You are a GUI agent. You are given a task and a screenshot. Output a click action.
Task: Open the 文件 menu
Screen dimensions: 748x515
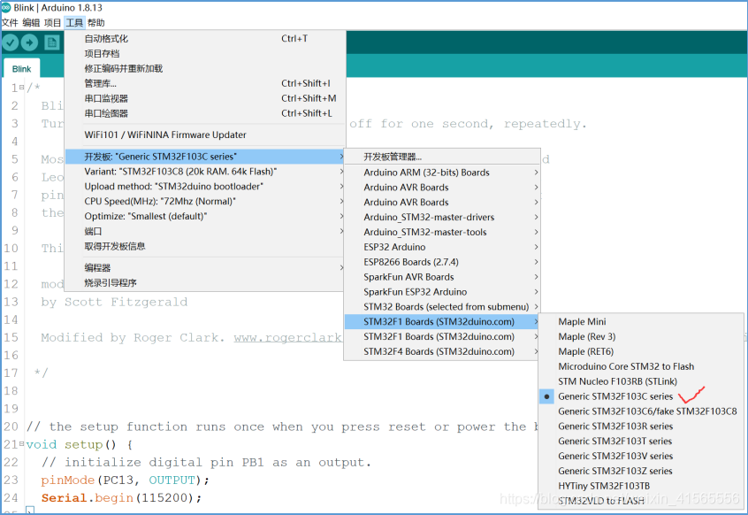pos(10,22)
